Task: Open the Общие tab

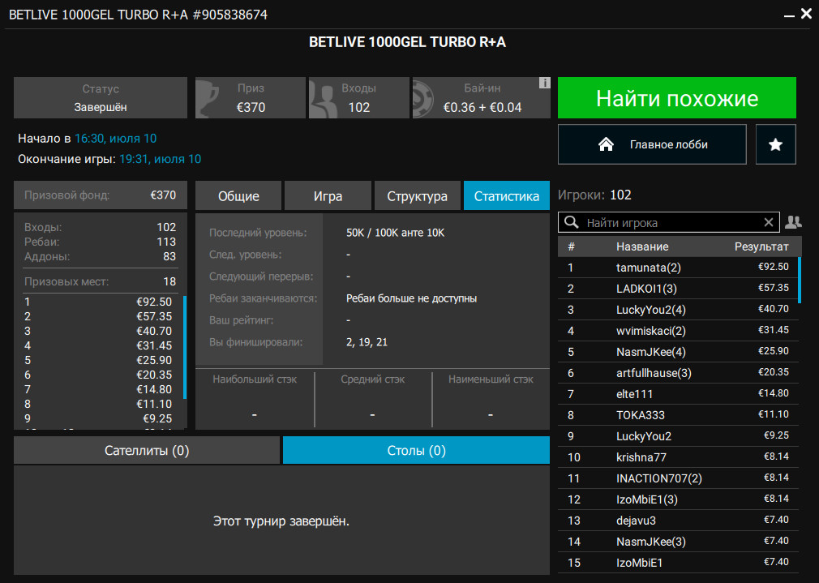Action: [x=238, y=196]
